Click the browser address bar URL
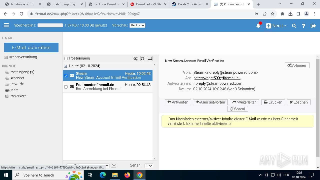 pyautogui.click(x=87, y=14)
